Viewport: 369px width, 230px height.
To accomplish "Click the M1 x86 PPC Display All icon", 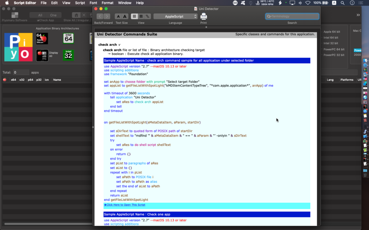I will (x=42, y=55).
